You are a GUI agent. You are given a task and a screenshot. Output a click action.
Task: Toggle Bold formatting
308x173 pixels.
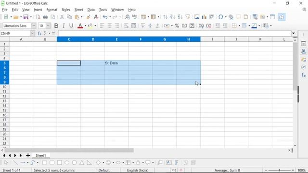[x=56, y=25]
